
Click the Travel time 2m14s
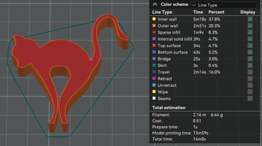(x=200, y=72)
